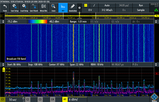Open Save Setup from toolbar
The width and height of the screenshot is (159, 102).
[x=15, y=8]
